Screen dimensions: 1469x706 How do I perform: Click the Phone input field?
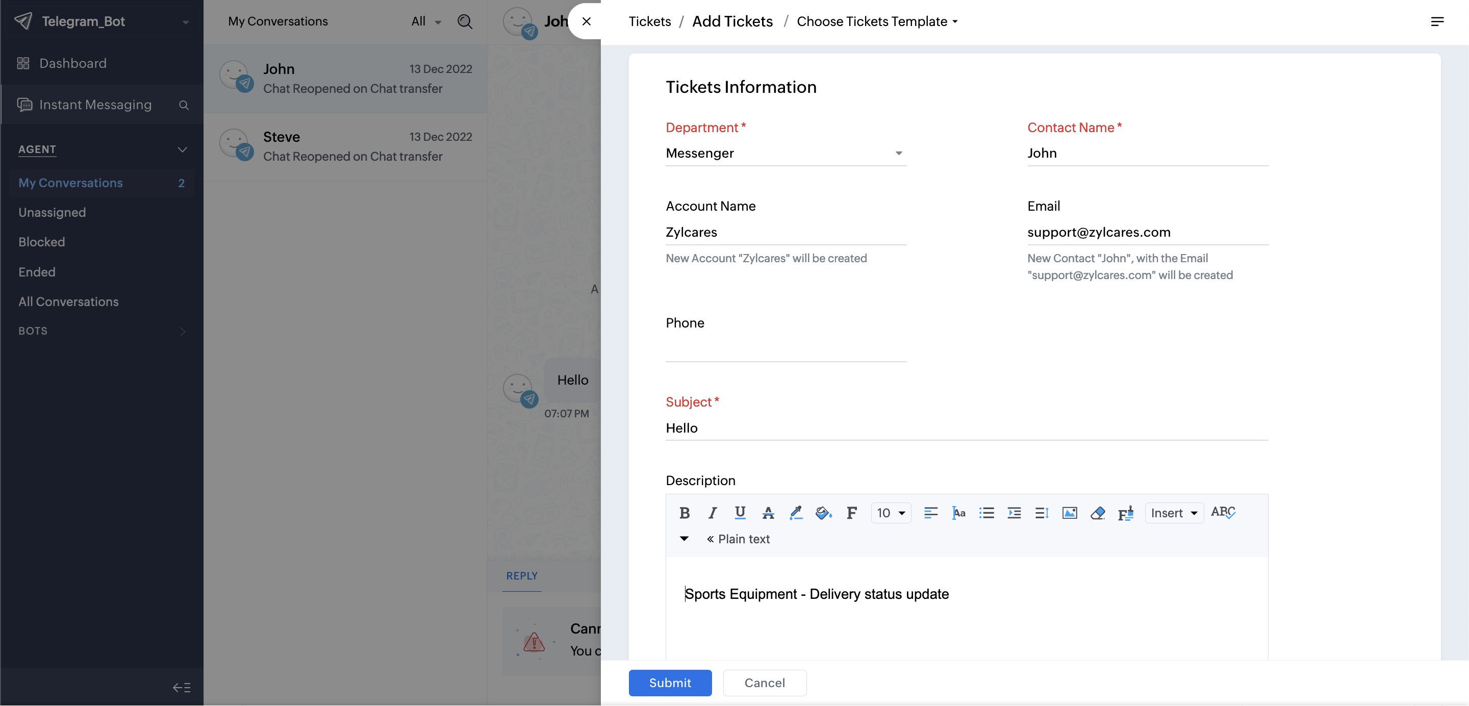pyautogui.click(x=786, y=349)
